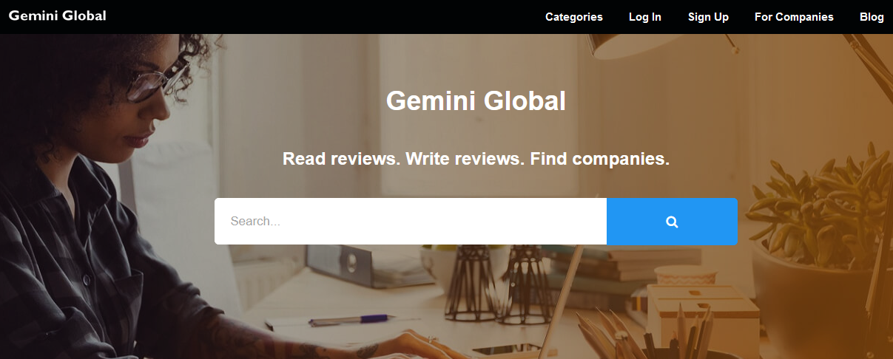Click the magnifying glass search icon
Screen dimensions: 893x359
coord(672,222)
